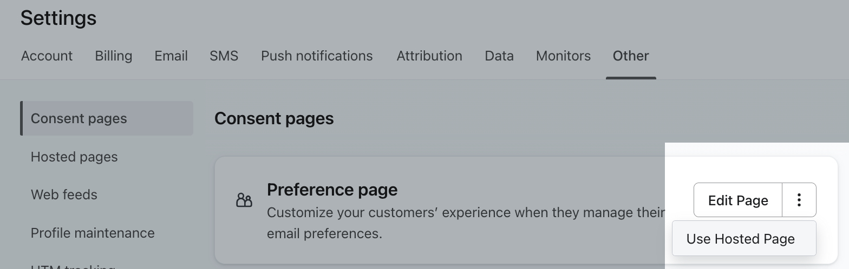Open Profile maintenance in the sidebar

[x=93, y=233]
